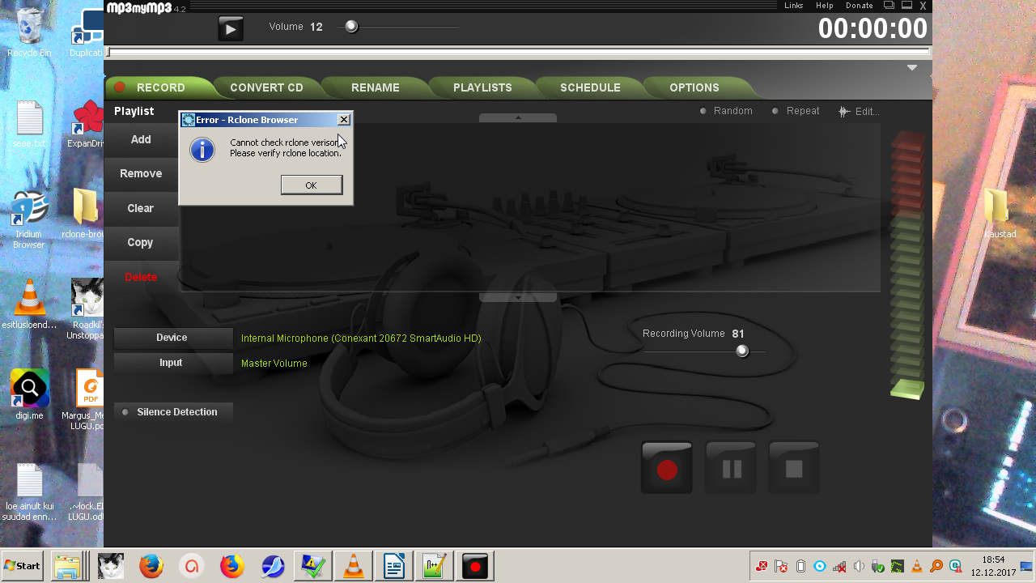Close the Rclone Browser error dialog
The image size is (1036, 583).
pos(343,120)
